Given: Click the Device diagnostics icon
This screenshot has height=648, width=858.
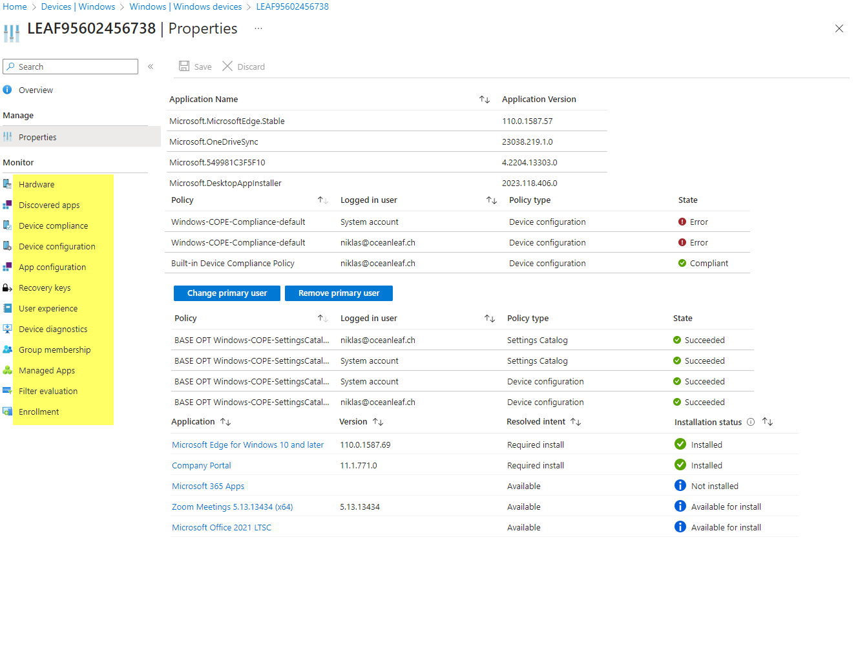Looking at the screenshot, I should (7, 329).
